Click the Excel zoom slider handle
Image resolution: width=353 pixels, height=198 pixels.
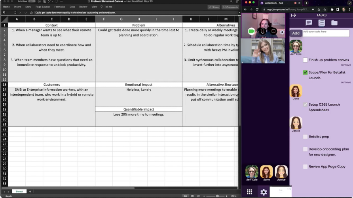pyautogui.click(x=217, y=196)
